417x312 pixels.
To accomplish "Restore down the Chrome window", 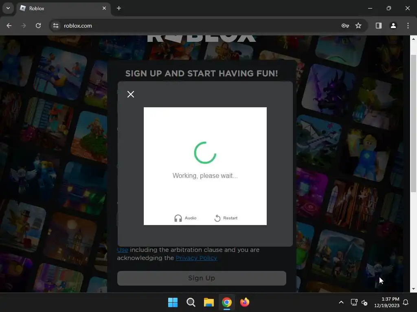I will [x=389, y=8].
